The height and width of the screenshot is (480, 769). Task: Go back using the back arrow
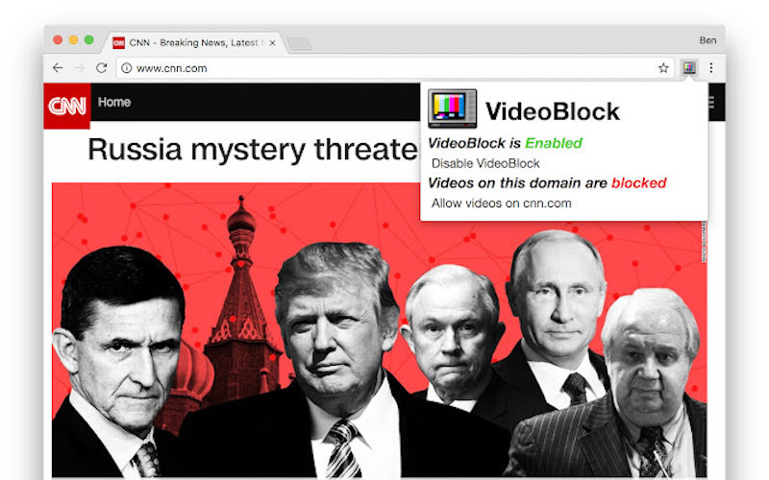coord(58,68)
